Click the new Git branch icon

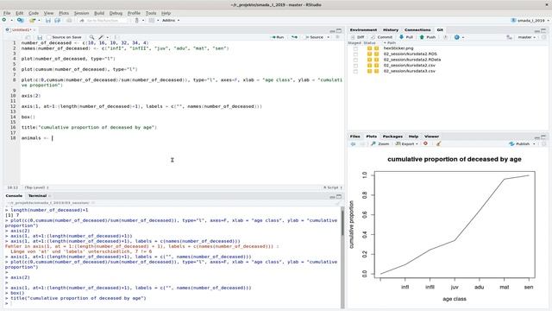(509, 37)
